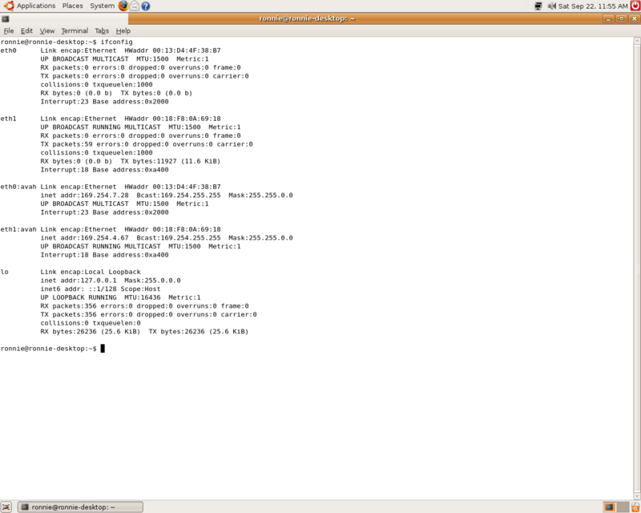Open the System menu
Image resolution: width=641 pixels, height=513 pixels.
pos(102,6)
